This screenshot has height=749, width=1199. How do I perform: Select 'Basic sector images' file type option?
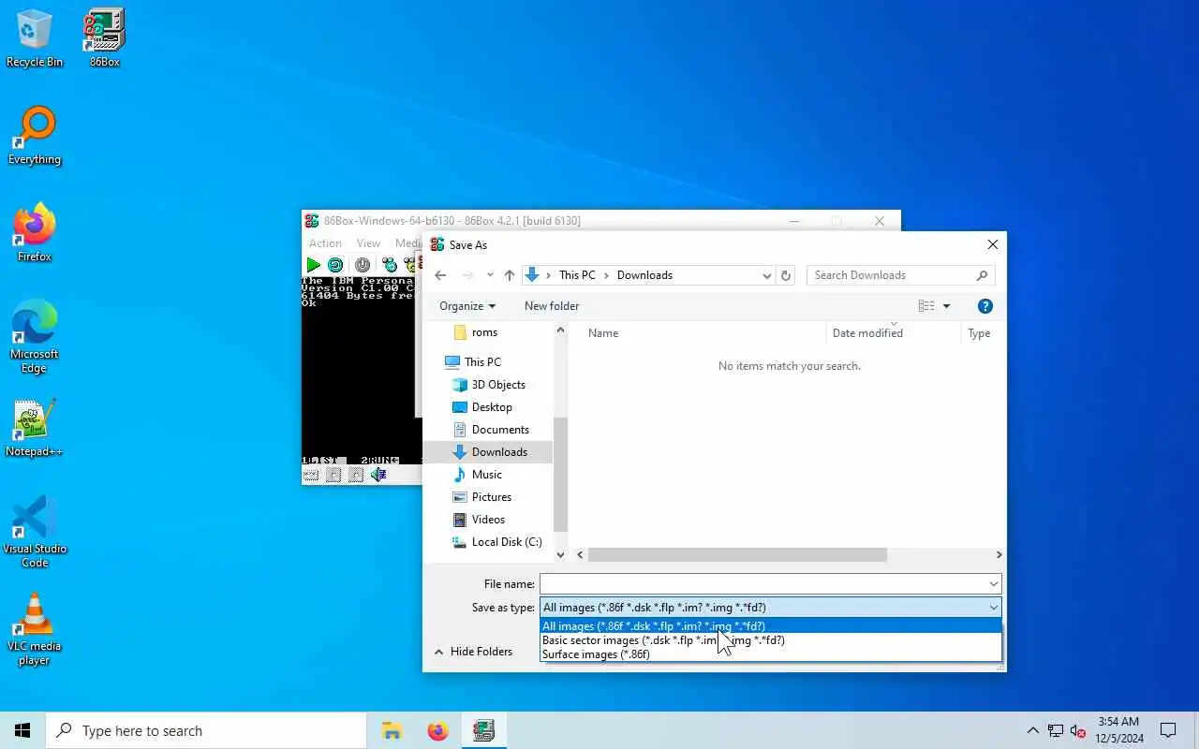(770, 640)
